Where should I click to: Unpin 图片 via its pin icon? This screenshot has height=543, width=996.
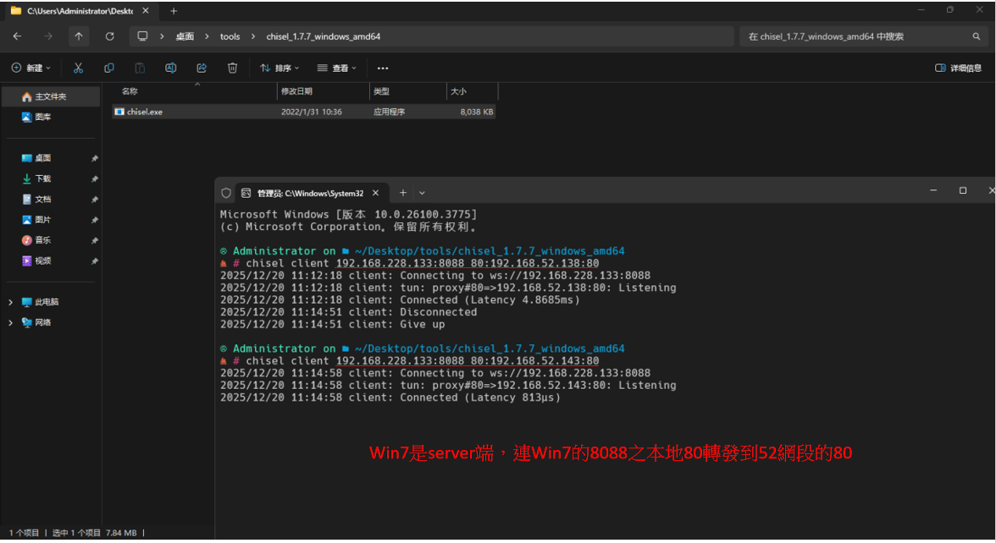[94, 220]
